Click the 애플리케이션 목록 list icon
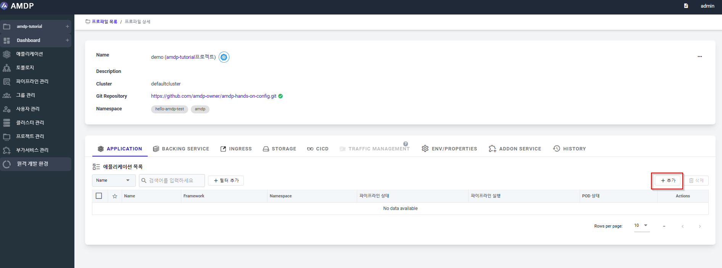 [96, 167]
